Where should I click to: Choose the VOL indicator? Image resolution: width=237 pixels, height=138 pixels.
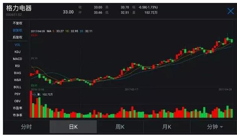[17, 45]
